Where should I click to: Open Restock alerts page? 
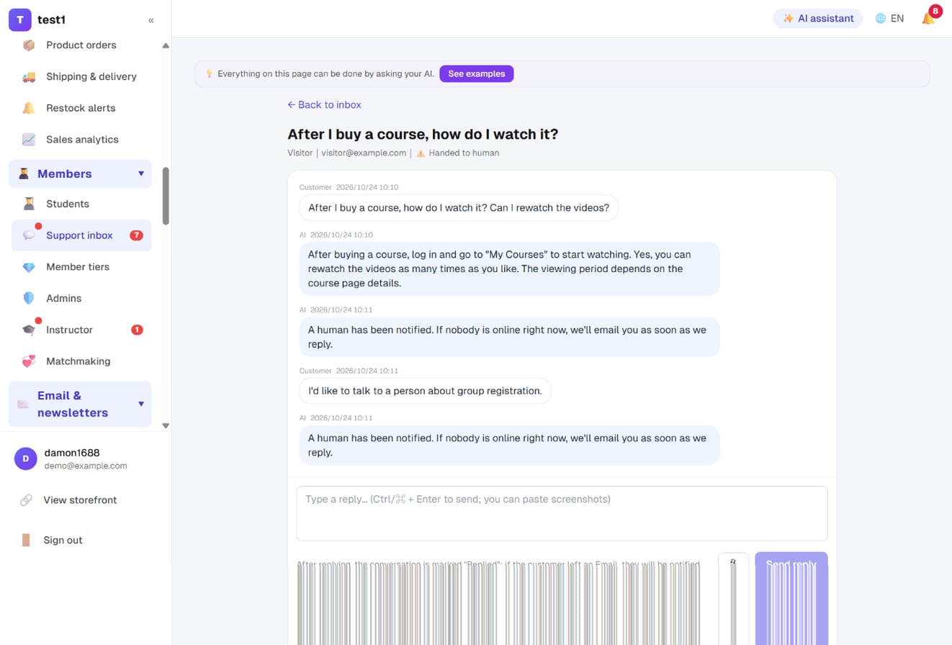click(80, 108)
